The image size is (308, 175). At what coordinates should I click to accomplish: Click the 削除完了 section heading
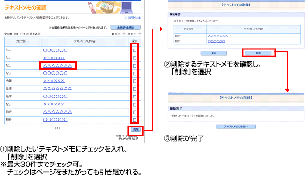click(176, 109)
